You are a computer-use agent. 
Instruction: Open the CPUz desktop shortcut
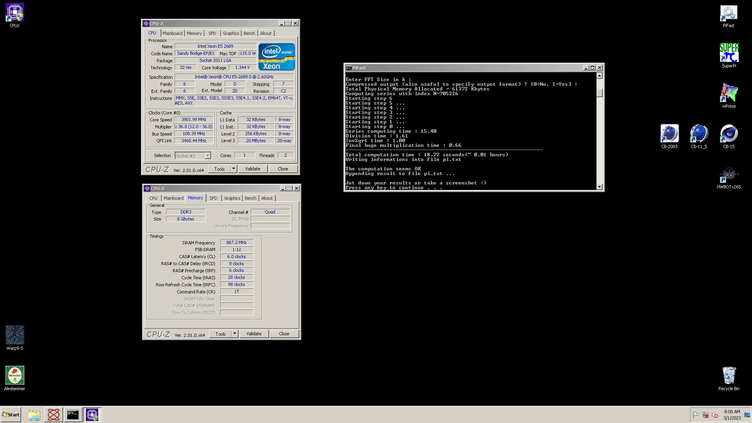(x=14, y=16)
